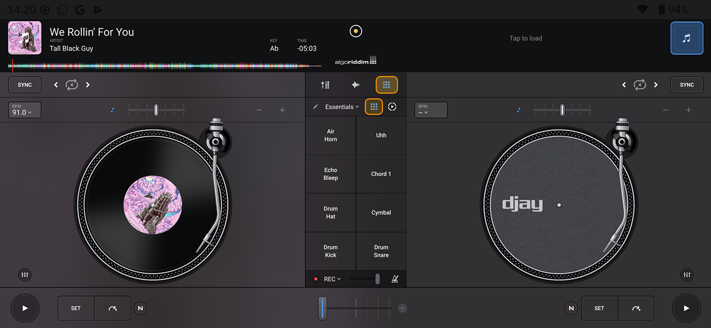Trigger the Air Horn sample pad
This screenshot has width=711, height=328.
331,135
